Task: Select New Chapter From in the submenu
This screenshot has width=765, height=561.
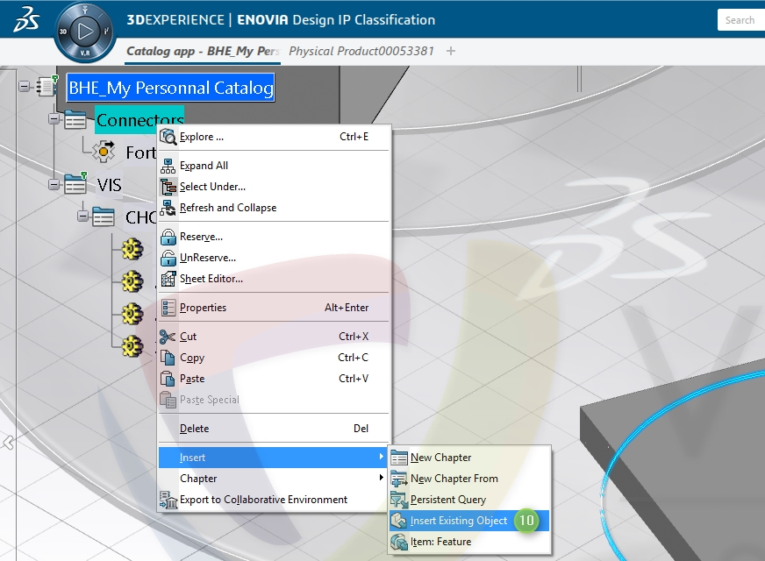Action: (469, 479)
